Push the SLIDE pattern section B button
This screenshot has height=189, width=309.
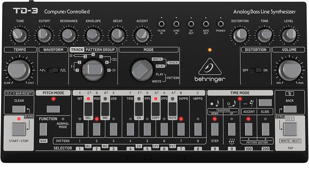tap(265, 129)
